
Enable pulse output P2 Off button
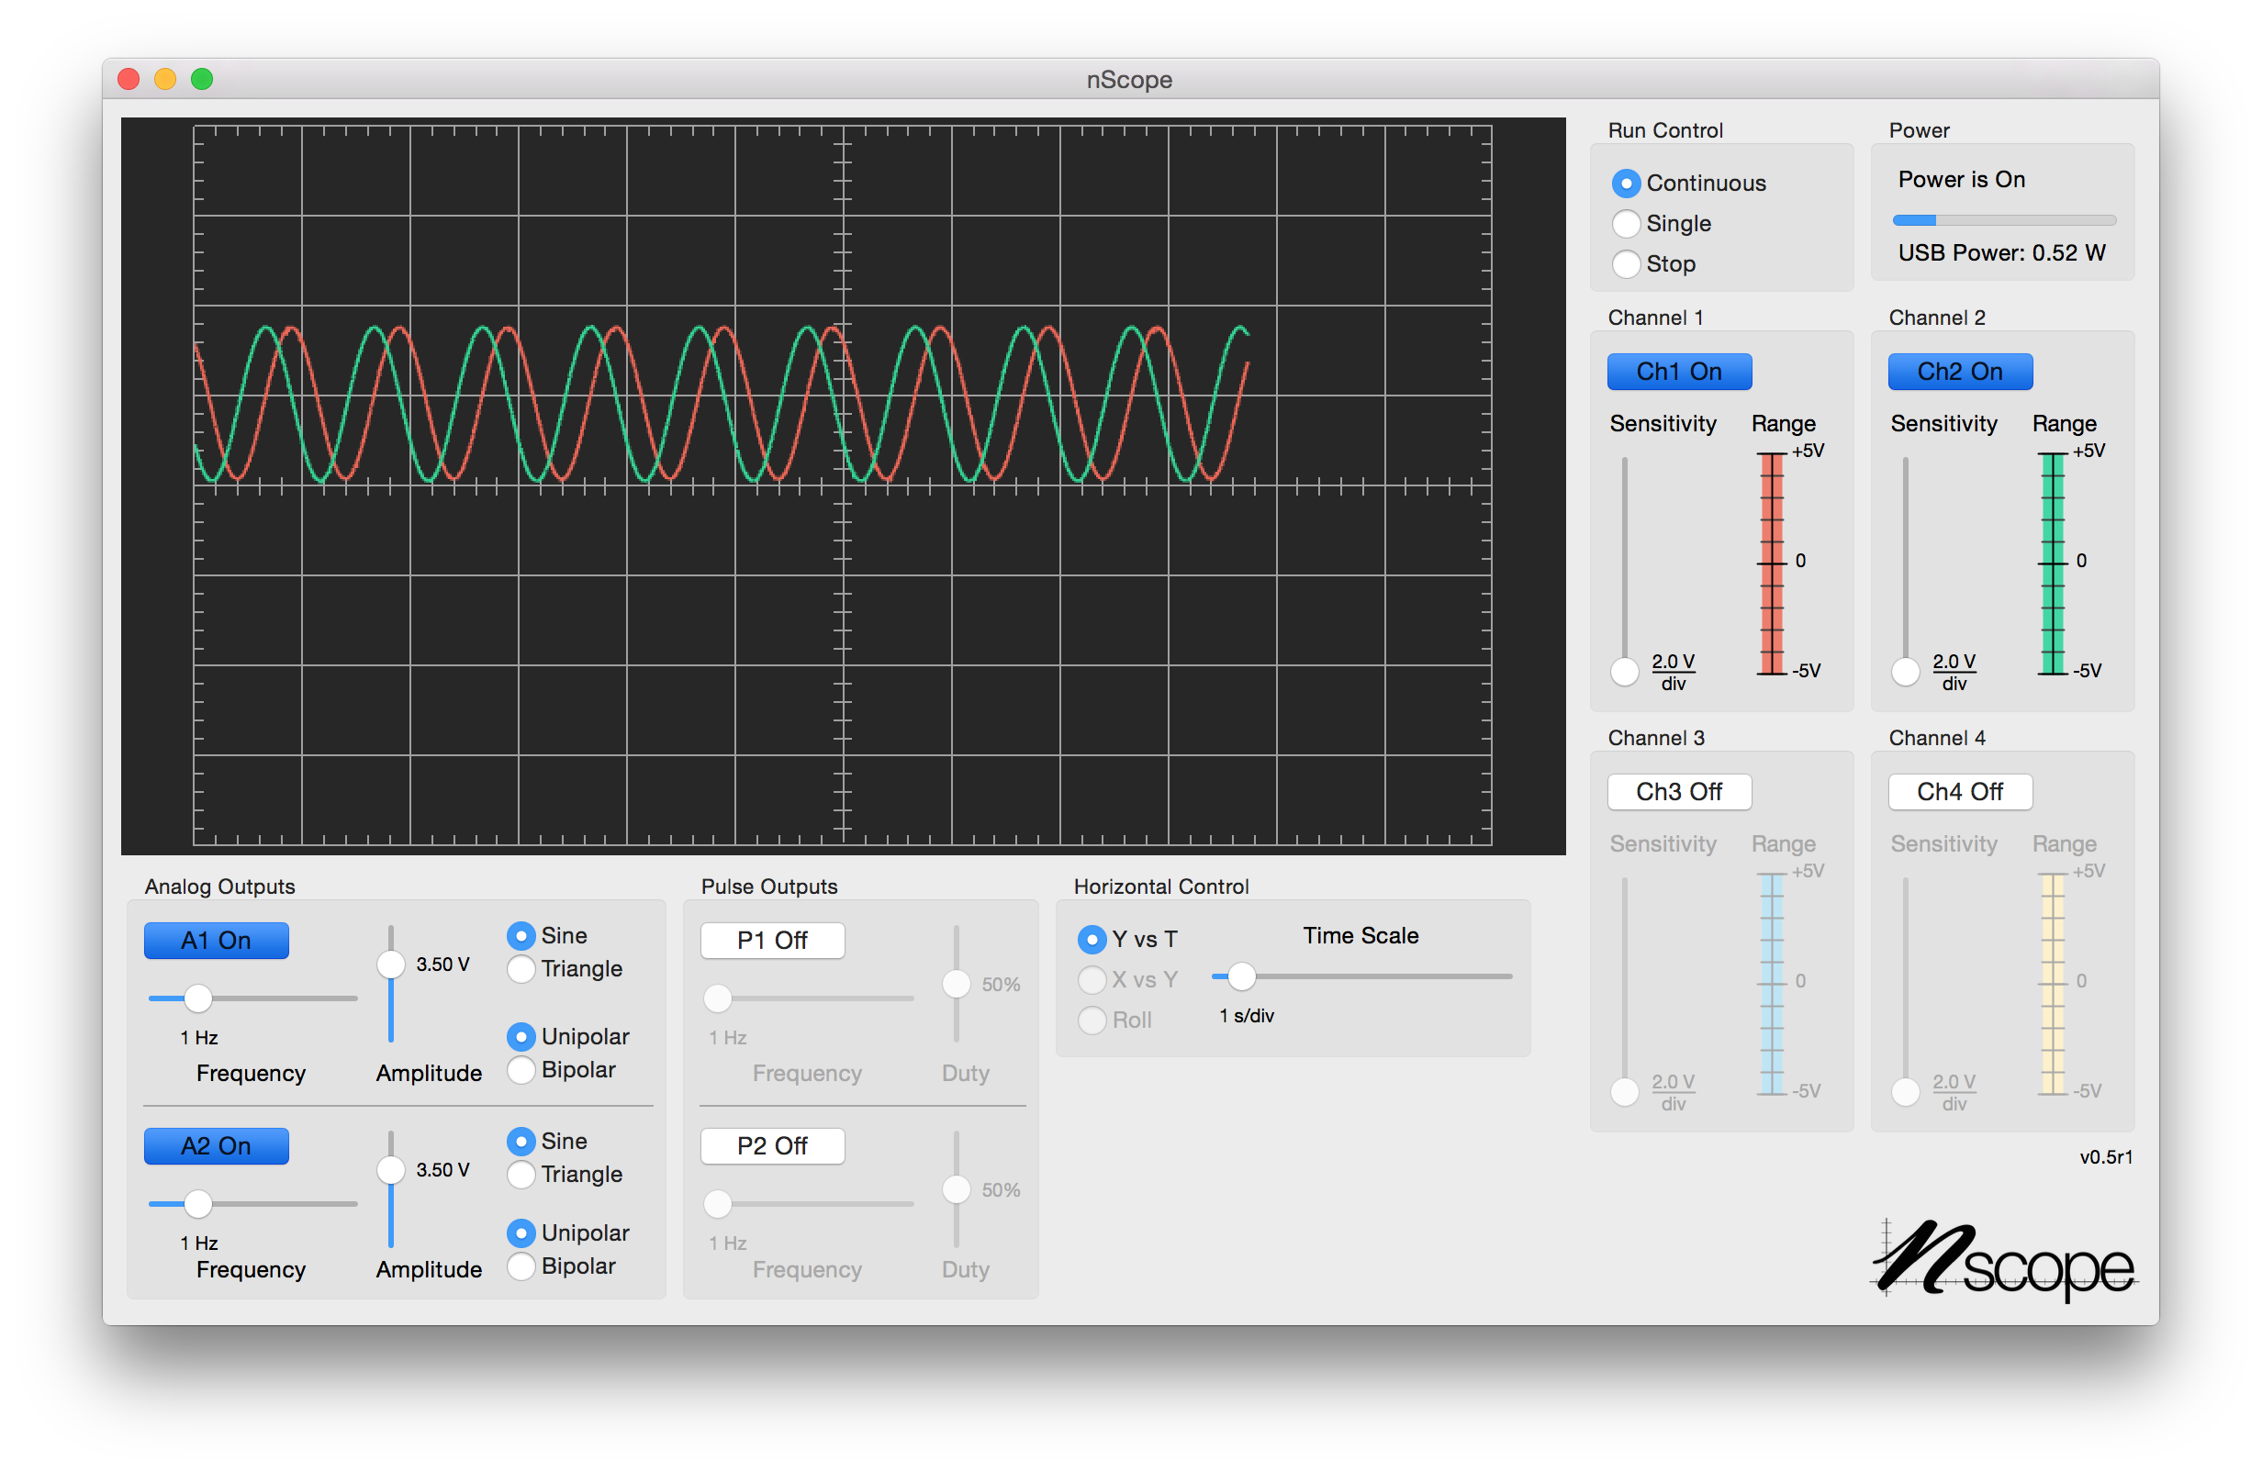[773, 1146]
